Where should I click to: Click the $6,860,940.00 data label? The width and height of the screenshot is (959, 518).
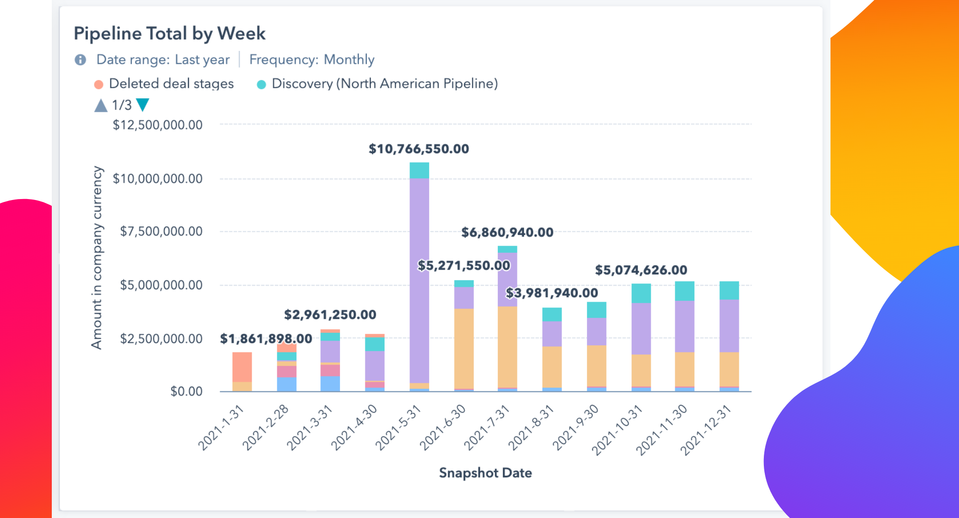(x=507, y=233)
